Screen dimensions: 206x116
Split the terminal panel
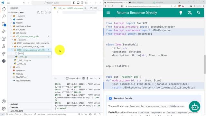(x=83, y=78)
